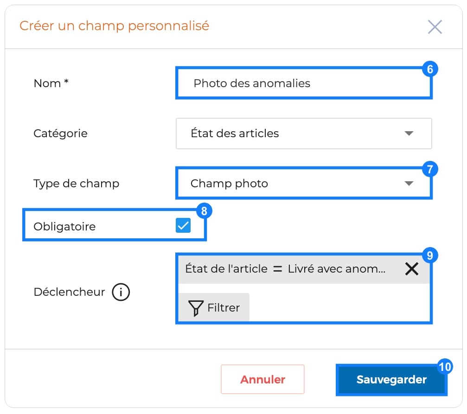
Task: Click the step 10 badge on Sauvegarder
Action: click(x=445, y=367)
